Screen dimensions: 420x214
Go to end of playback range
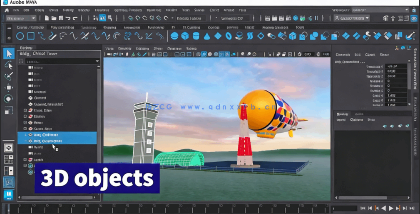[x=412, y=208]
